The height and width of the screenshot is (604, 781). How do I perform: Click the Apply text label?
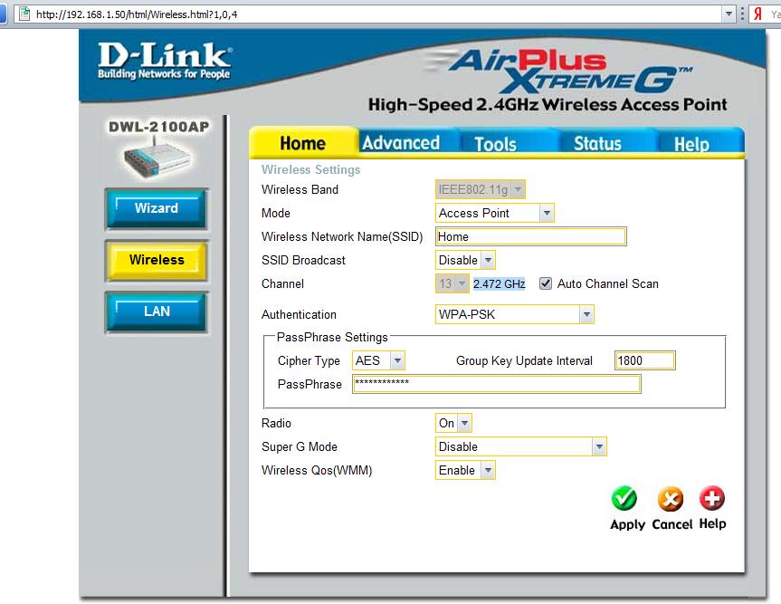(x=627, y=524)
